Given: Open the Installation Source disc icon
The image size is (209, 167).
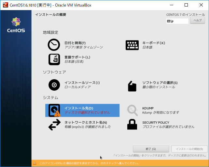Looking at the screenshot, I should 54,85.
